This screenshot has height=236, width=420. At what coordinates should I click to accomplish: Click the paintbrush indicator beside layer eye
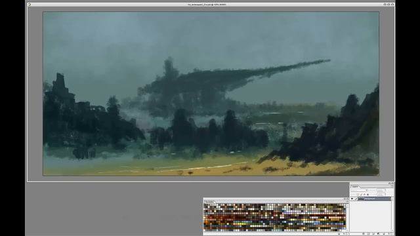point(356,199)
